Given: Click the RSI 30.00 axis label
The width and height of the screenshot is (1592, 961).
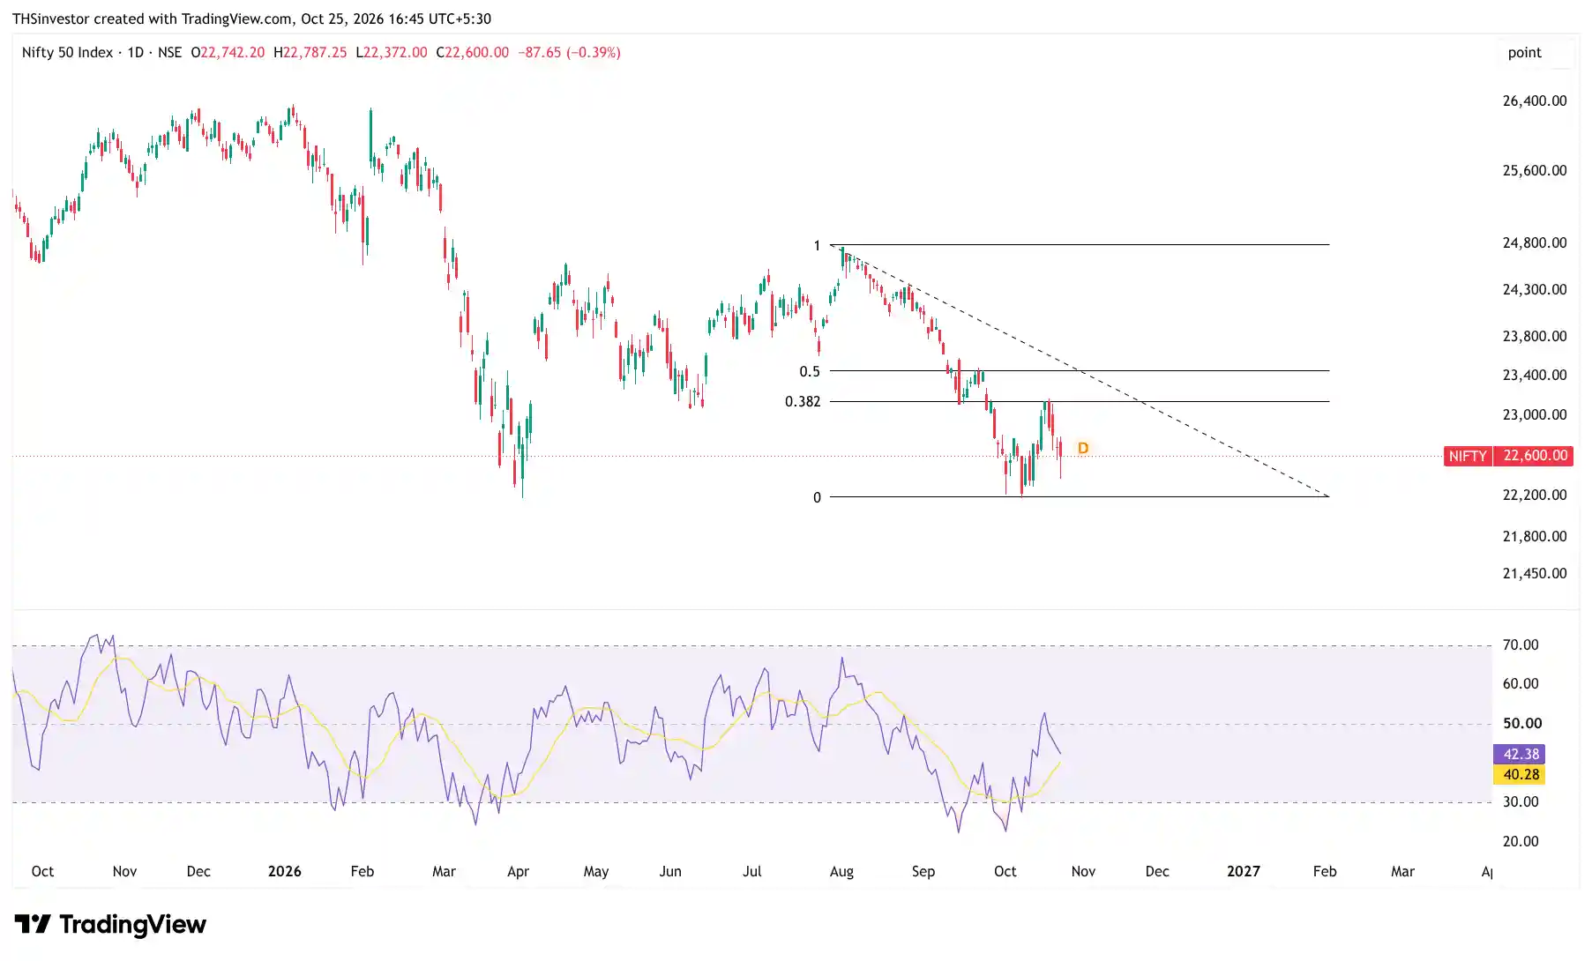Looking at the screenshot, I should pyautogui.click(x=1521, y=801).
